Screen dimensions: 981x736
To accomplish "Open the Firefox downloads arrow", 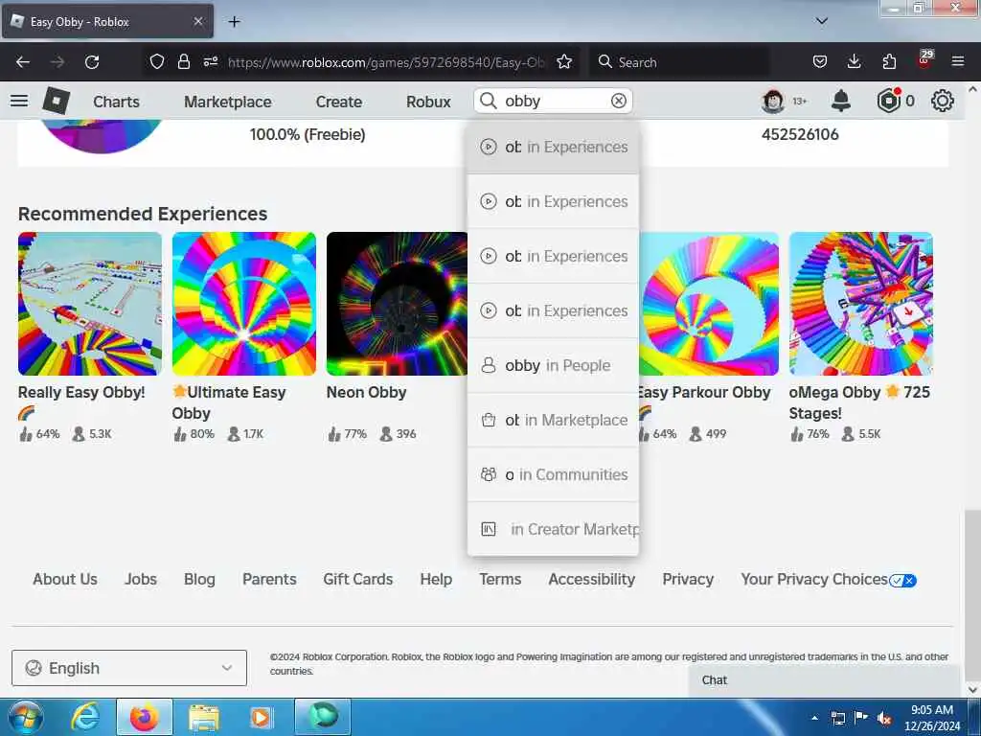I will pyautogui.click(x=854, y=61).
